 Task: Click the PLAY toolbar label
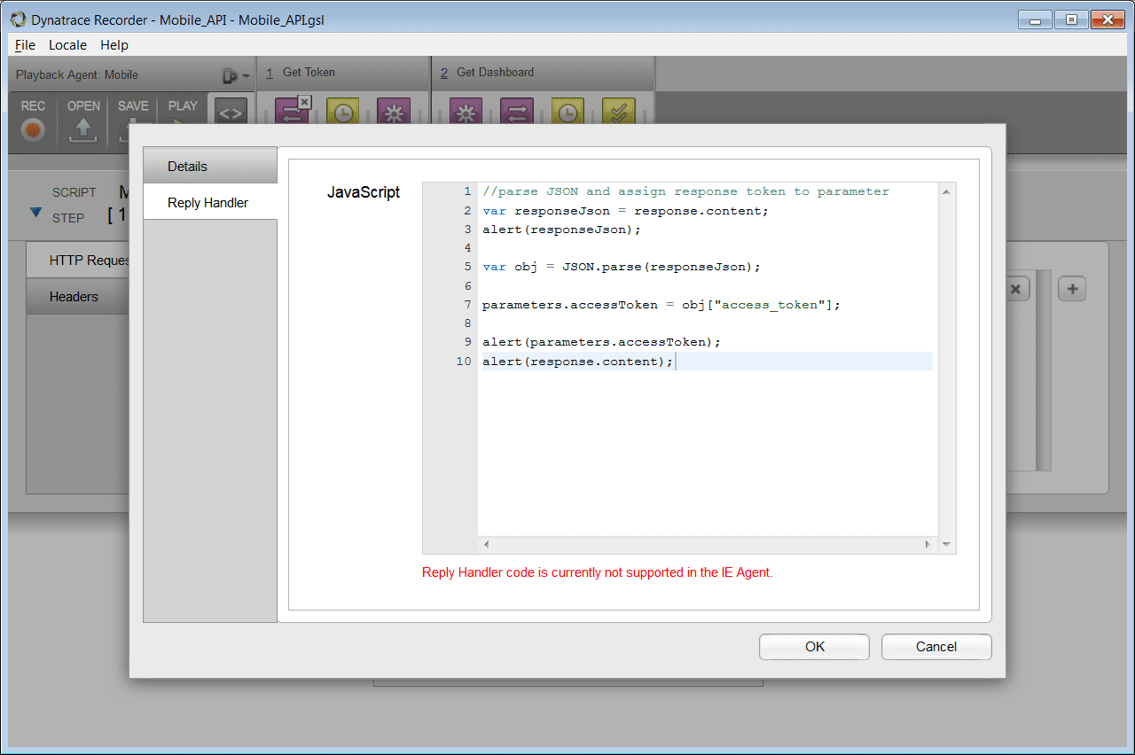click(x=183, y=105)
